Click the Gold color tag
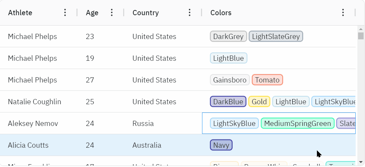Screen dimensions: 365x167 coord(259,102)
